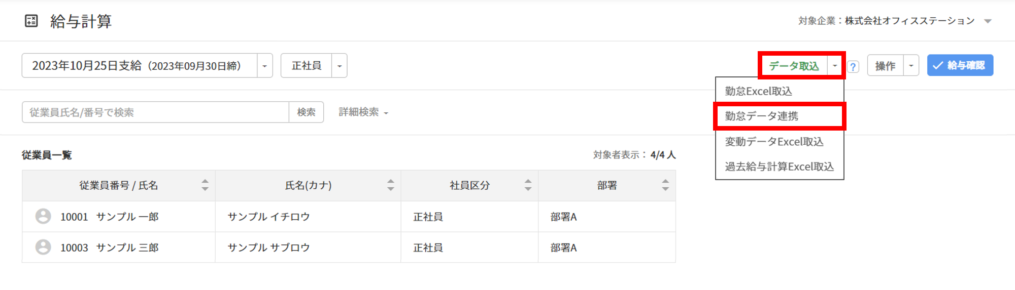Image resolution: width=1015 pixels, height=290 pixels.
Task: Sort by 氏名(カナ) column arrows
Action: (390, 185)
